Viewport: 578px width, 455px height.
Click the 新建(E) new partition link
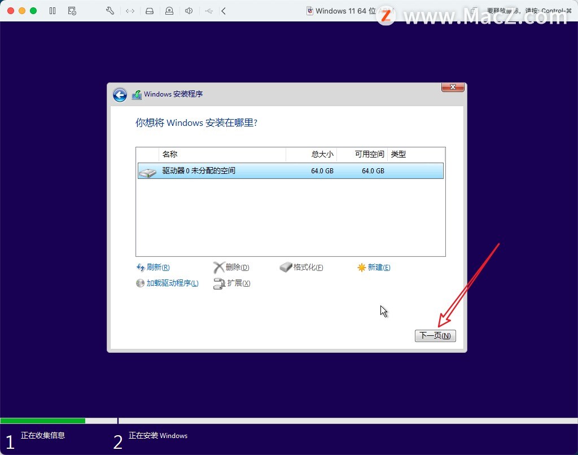(374, 268)
